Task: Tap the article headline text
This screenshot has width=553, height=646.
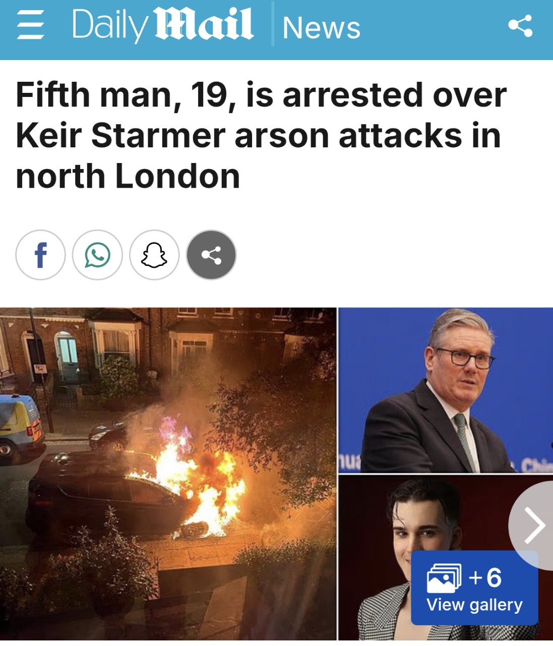Action: click(261, 135)
